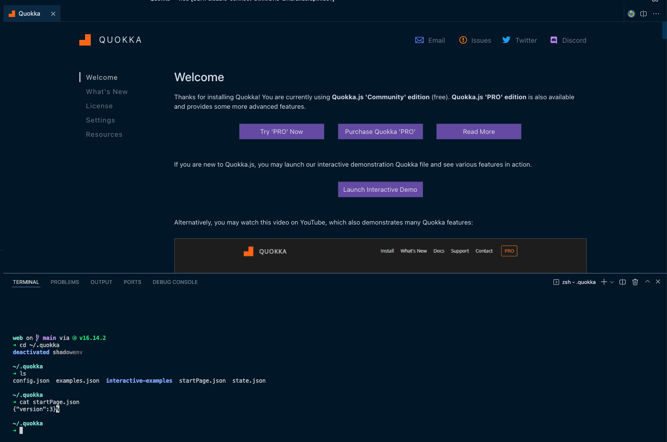Maximize the panel with the chevron
667x442 pixels.
coord(647,282)
